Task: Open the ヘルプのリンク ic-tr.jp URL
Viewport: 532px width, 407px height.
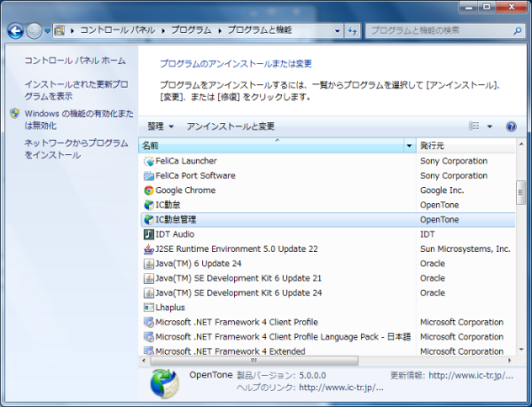Action: click(x=341, y=387)
